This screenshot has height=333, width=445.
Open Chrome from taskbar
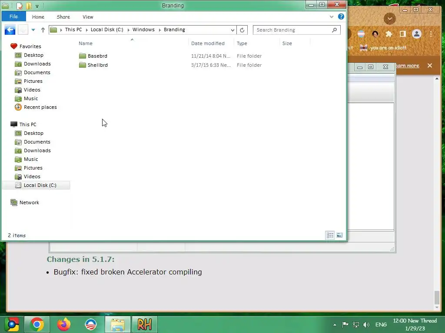coord(37,324)
